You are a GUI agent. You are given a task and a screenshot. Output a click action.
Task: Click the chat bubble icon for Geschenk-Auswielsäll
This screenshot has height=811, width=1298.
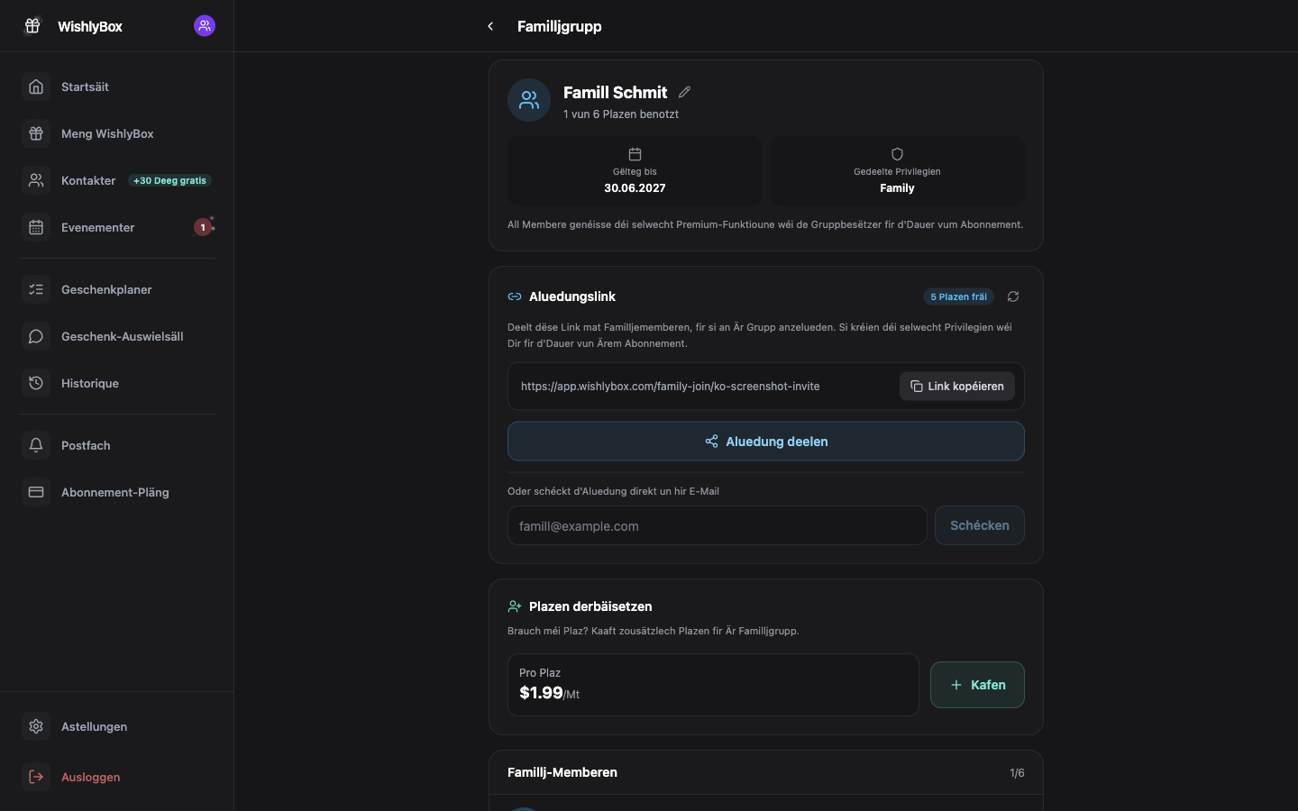coord(36,336)
